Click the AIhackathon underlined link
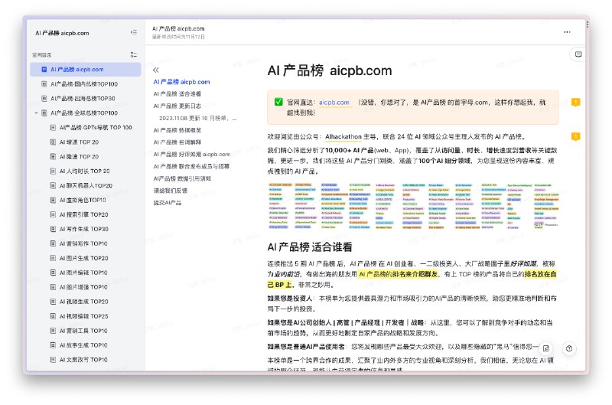 tap(343, 137)
